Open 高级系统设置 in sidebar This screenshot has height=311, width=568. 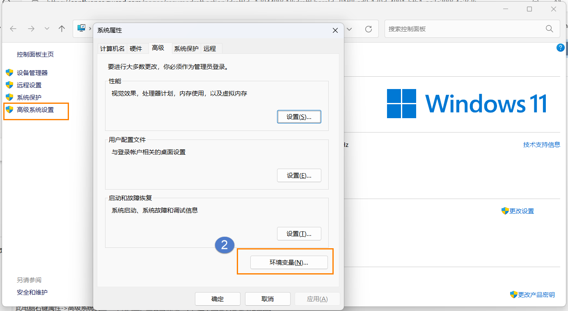coord(35,110)
